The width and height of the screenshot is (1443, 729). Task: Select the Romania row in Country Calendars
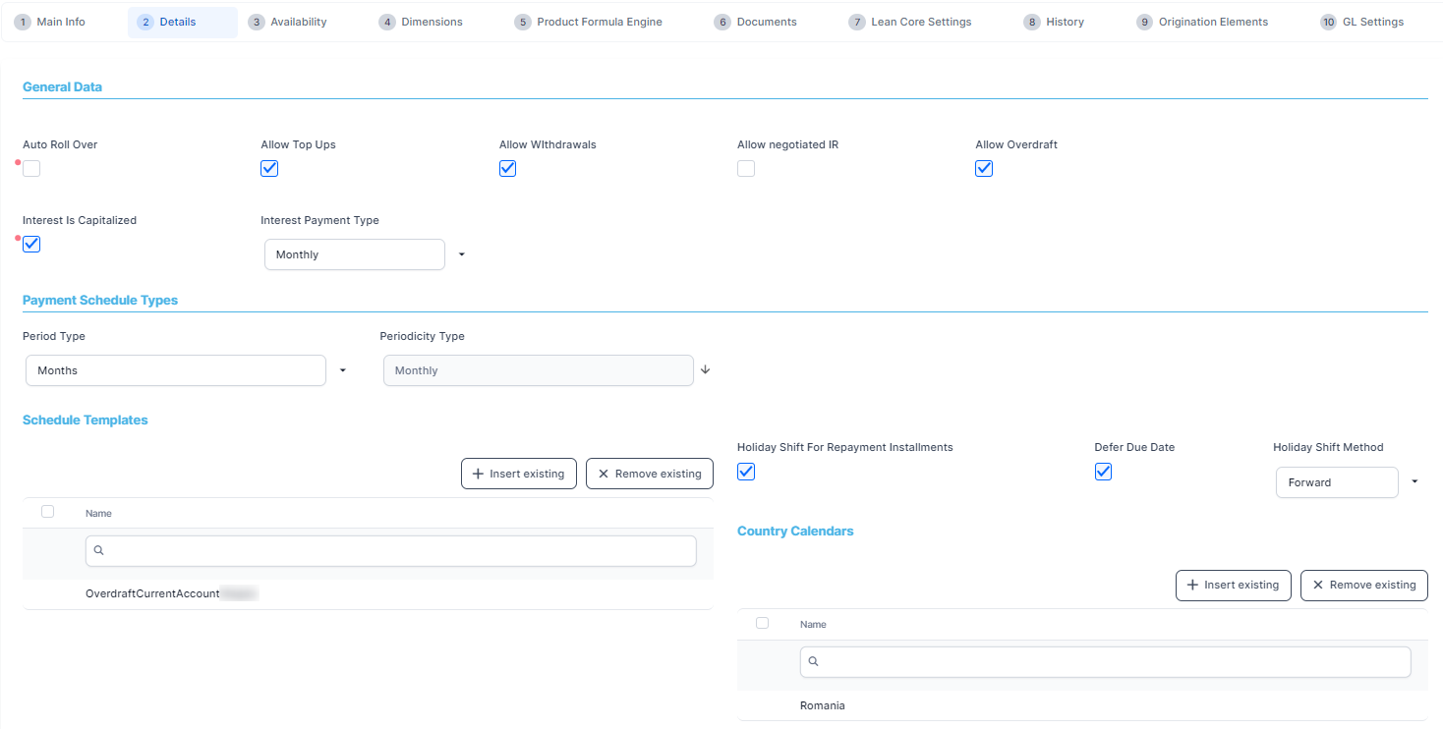tap(823, 705)
